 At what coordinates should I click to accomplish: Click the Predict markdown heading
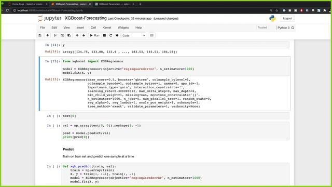tap(68, 149)
